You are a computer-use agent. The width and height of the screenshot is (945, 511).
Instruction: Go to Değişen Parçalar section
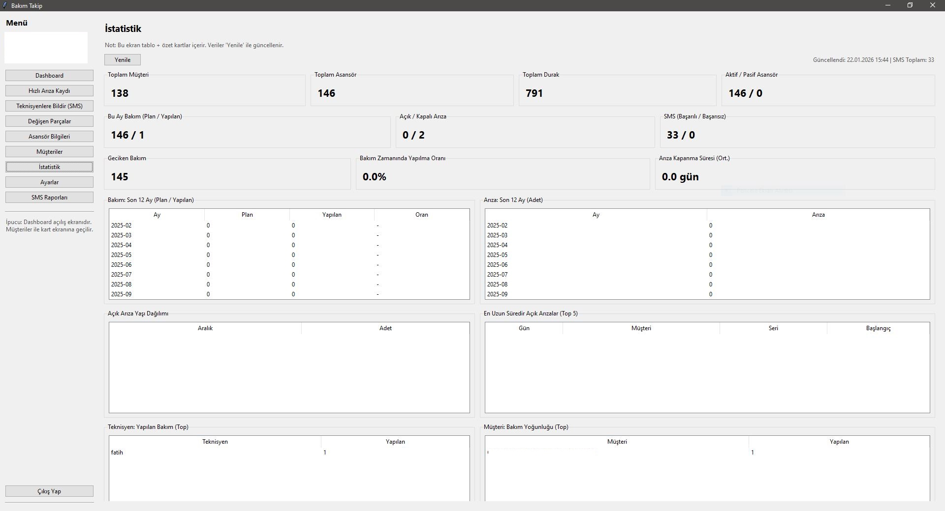click(x=49, y=121)
